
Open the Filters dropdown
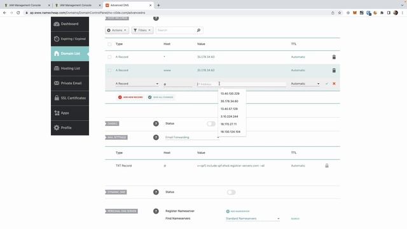pos(142,30)
